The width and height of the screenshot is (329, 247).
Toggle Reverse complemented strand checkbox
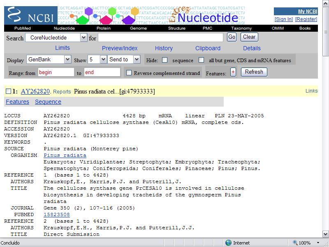coord(129,73)
